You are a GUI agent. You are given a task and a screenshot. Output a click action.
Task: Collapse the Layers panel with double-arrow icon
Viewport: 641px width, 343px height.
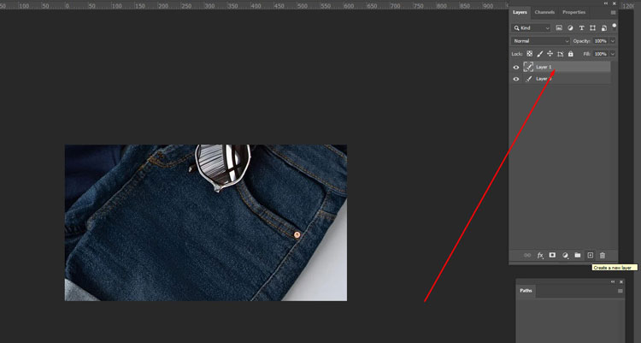coord(606,3)
